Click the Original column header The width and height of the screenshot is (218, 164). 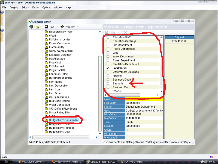tap(179, 37)
